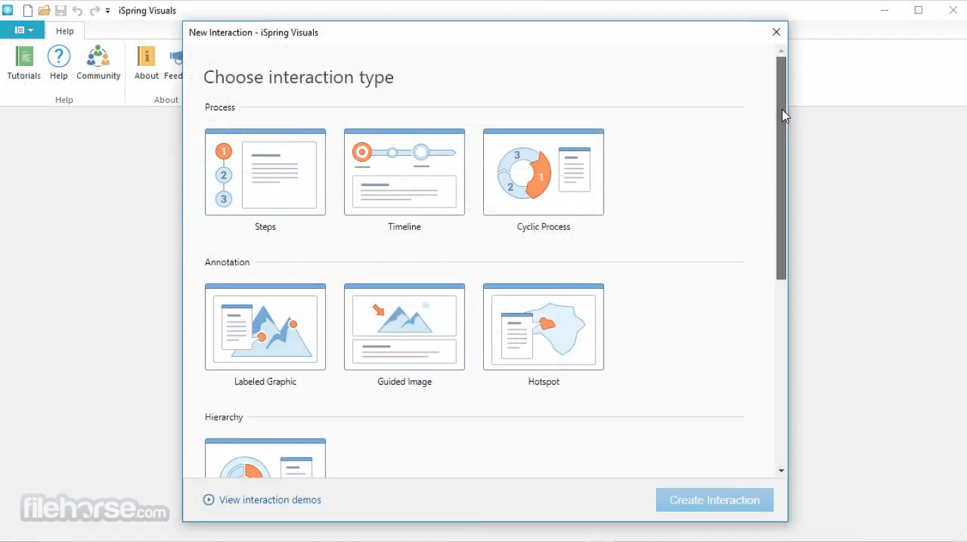Choose the Guided Image interaction thumbnail

405,327
